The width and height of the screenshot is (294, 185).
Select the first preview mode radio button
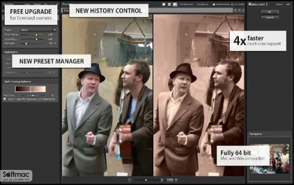coord(214,4)
